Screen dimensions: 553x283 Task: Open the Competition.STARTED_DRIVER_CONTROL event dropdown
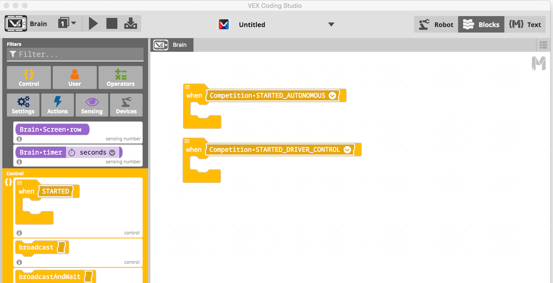click(347, 150)
